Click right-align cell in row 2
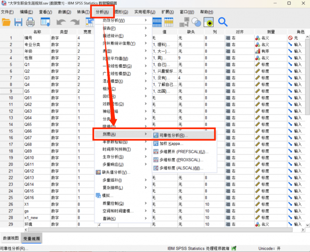Image resolution: width=310 pixels, height=252 pixels. [240, 45]
